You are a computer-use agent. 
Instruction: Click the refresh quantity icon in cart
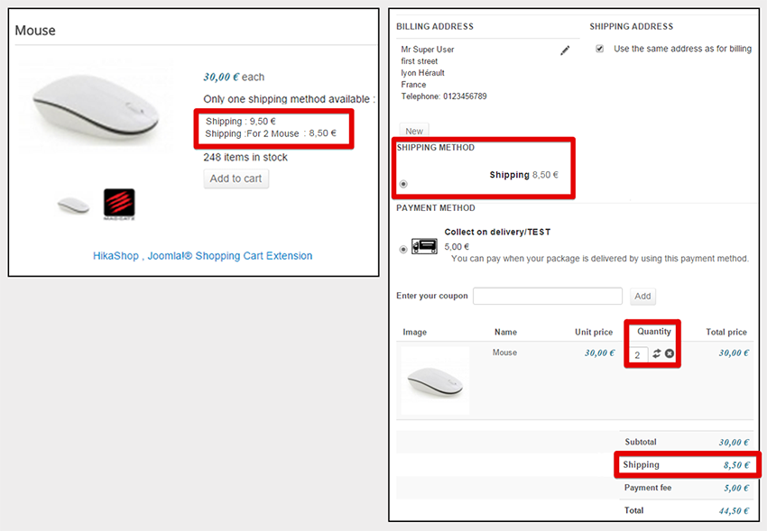pos(656,353)
